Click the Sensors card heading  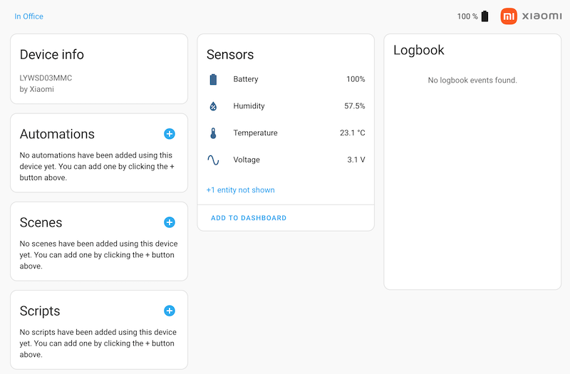pyautogui.click(x=230, y=55)
